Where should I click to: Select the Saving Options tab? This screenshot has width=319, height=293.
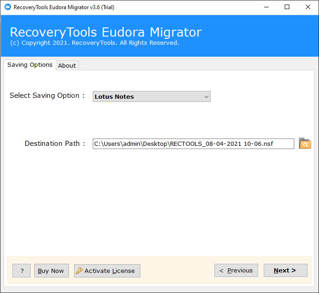pyautogui.click(x=30, y=65)
